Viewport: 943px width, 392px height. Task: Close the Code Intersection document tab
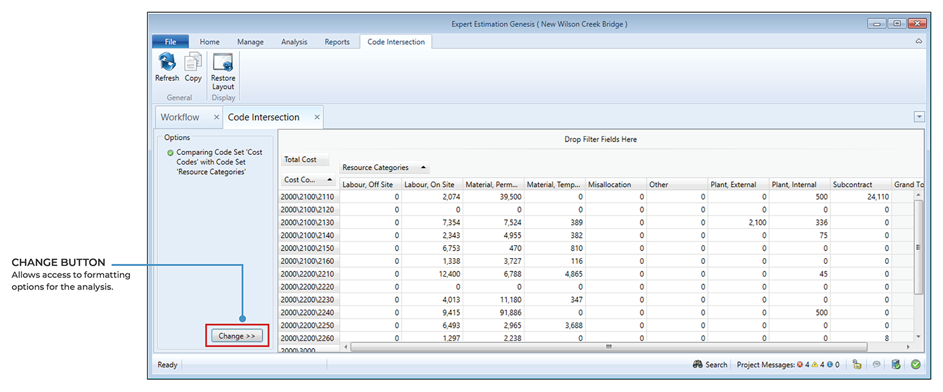pos(317,117)
